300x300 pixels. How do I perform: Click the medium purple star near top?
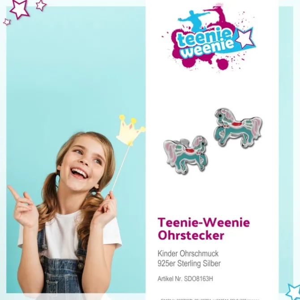pyautogui.click(x=41, y=5)
